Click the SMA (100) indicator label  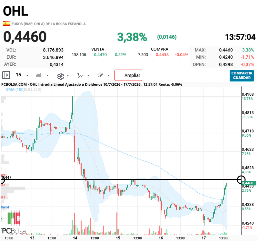tap(15, 90)
